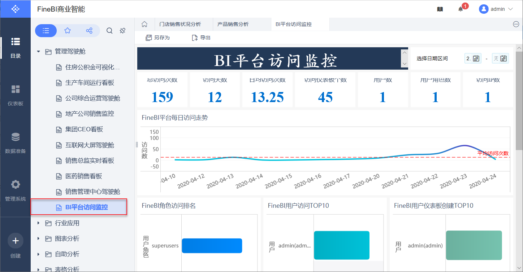Go to home tab icon

tap(144, 24)
